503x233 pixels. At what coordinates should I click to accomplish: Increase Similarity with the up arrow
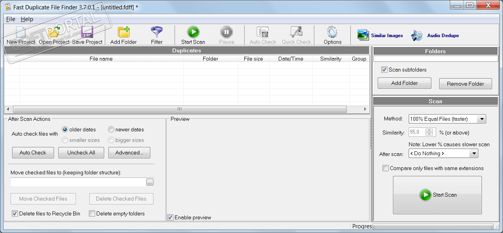click(x=429, y=130)
